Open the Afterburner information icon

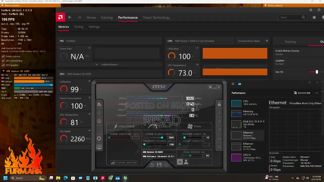pyautogui.click(x=99, y=121)
